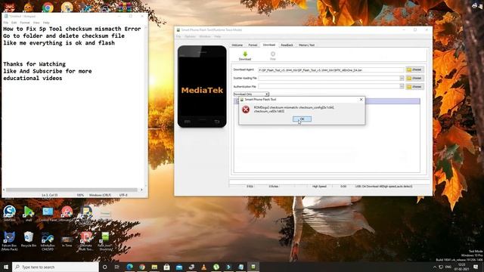Open VLC media player from the taskbar
The width and height of the screenshot is (484, 272).
tap(203, 267)
